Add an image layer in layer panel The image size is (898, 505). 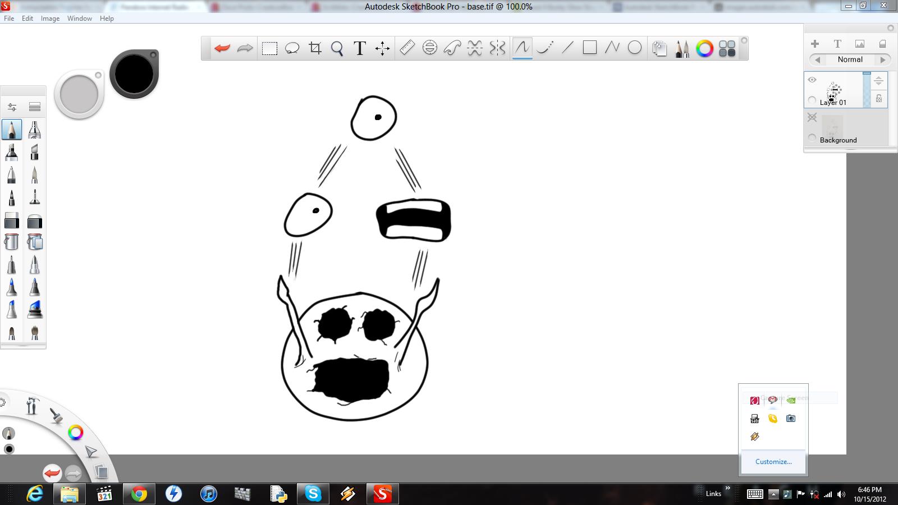tap(860, 43)
